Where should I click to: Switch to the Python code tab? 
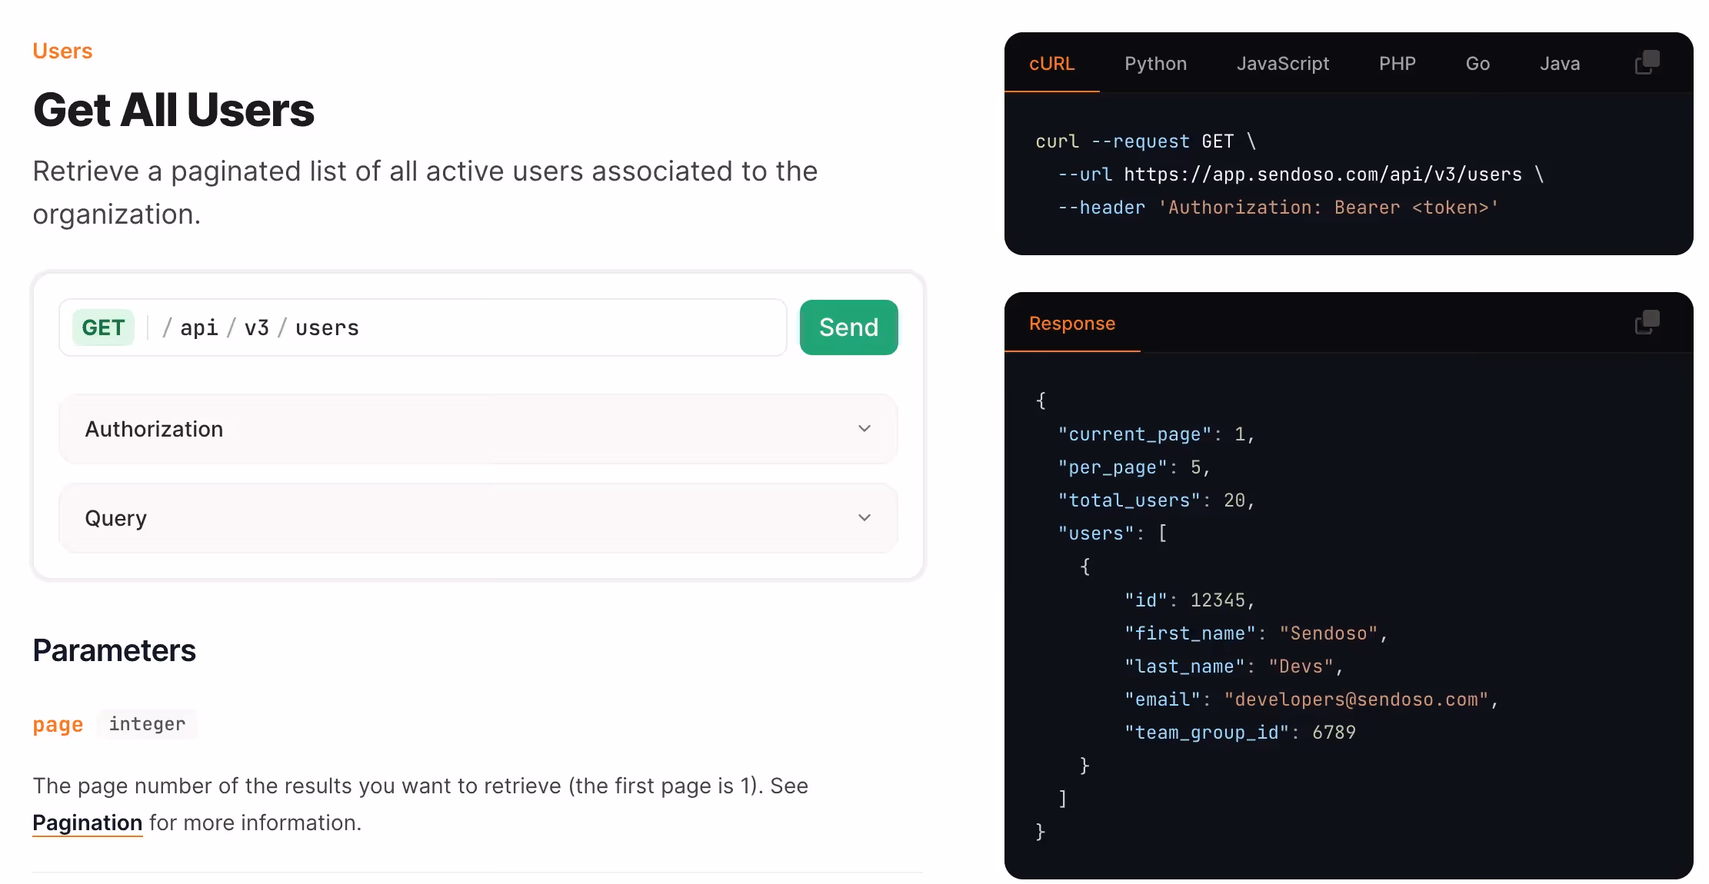pyautogui.click(x=1155, y=64)
